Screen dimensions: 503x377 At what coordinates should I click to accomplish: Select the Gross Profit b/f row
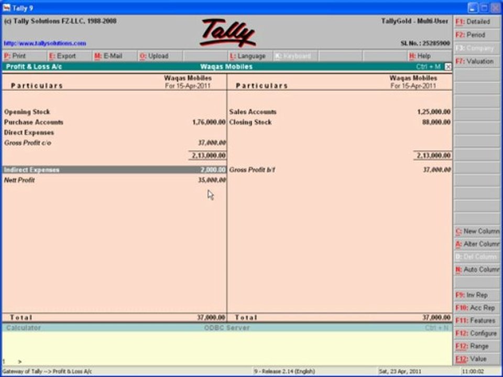click(340, 170)
